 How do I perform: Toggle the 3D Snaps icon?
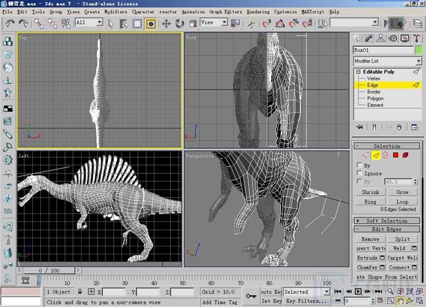(266, 24)
